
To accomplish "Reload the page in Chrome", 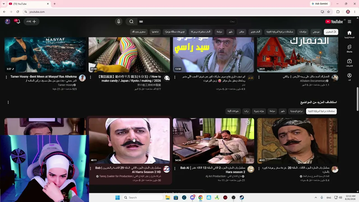I will (18, 12).
